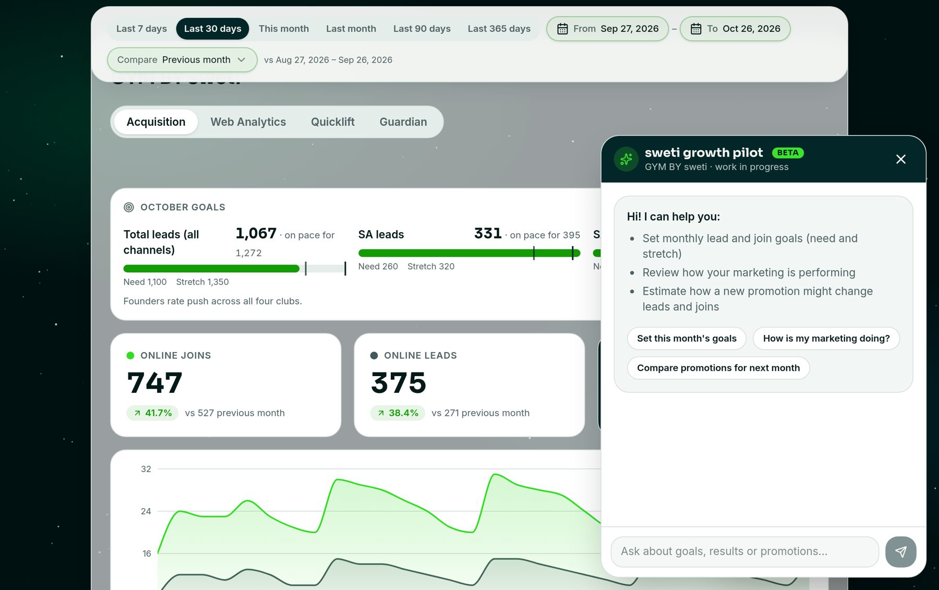
Task: Click the upward arrow in the 41.7% badge
Action: tap(137, 413)
